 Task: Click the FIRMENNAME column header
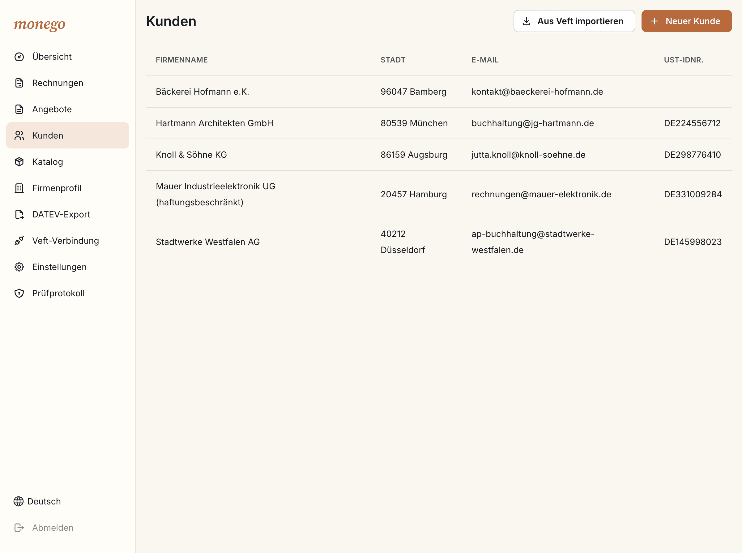(182, 60)
